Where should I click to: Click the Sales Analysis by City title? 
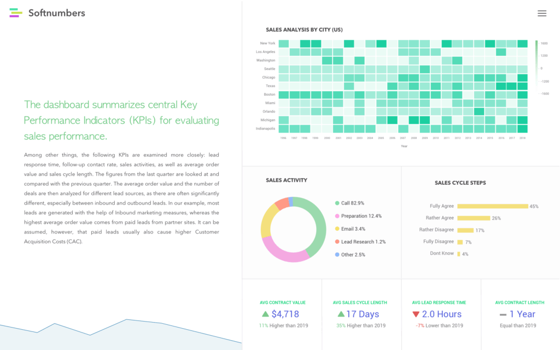[x=304, y=30]
